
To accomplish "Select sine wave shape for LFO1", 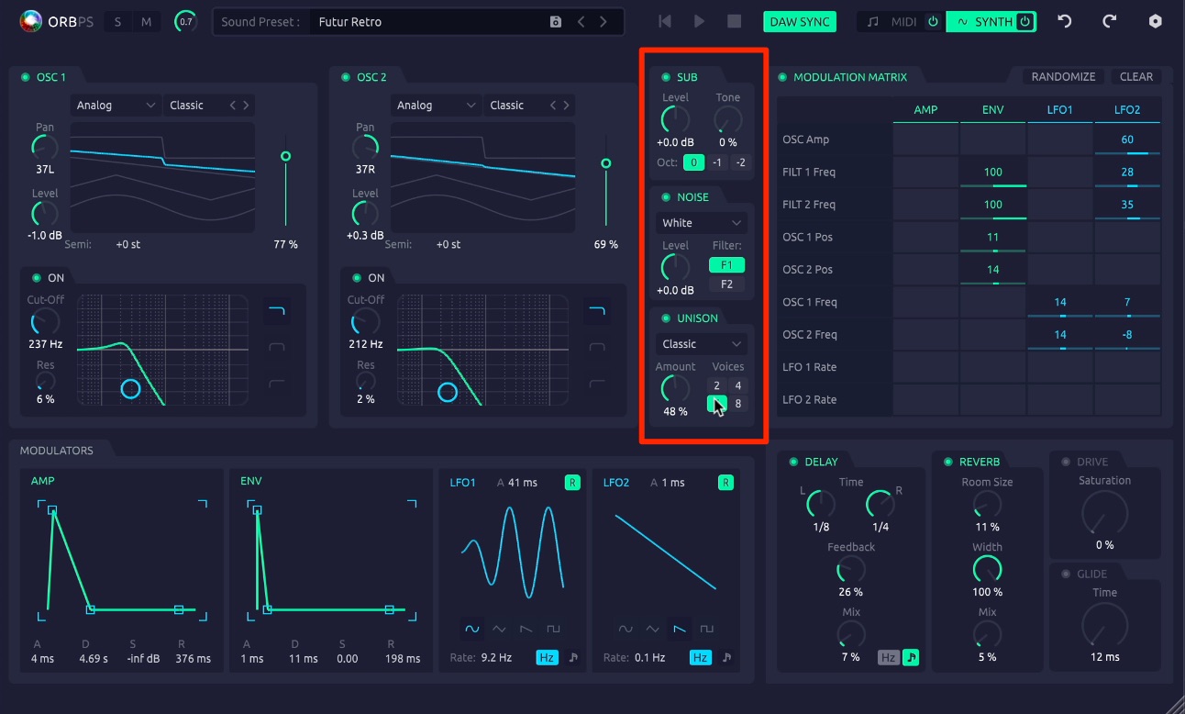I will tap(471, 630).
